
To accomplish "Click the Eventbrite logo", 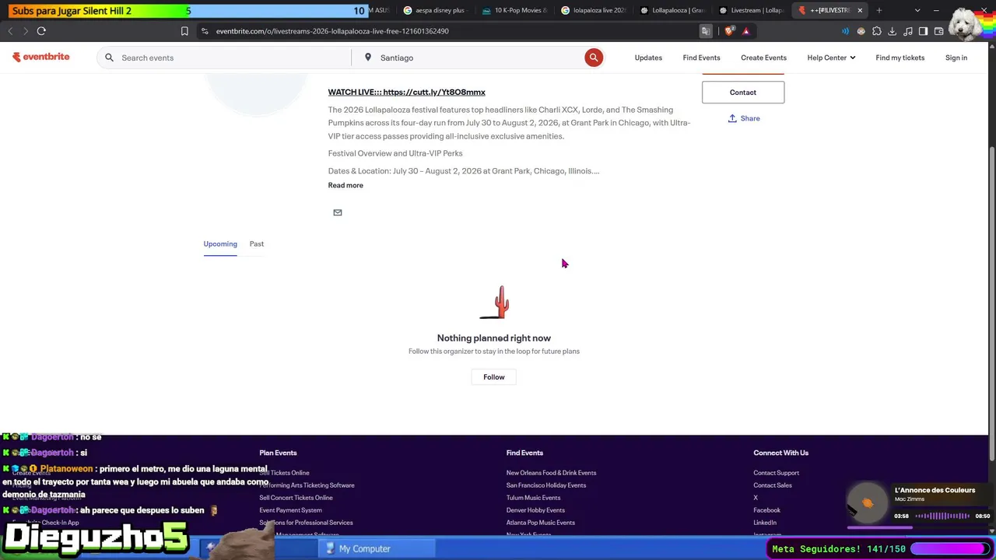I will click(x=40, y=57).
